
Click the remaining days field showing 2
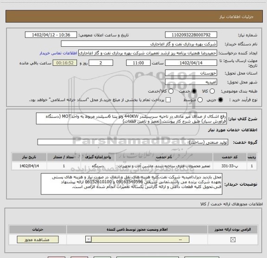[x=101, y=63]
